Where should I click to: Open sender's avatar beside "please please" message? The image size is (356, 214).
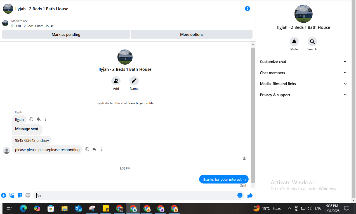pyautogui.click(x=6, y=150)
